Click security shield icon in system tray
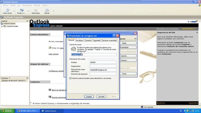Image resolution: width=201 pixels, height=113 pixels. (x=187, y=111)
